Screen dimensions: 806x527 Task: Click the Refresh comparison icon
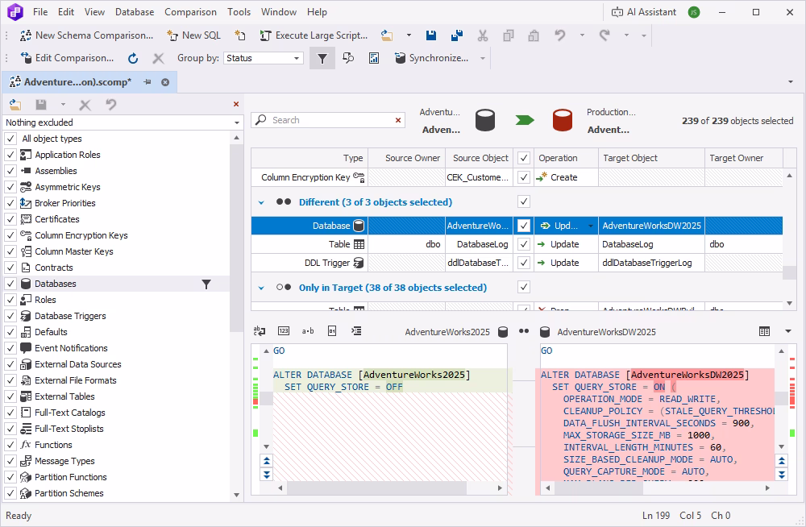click(133, 58)
